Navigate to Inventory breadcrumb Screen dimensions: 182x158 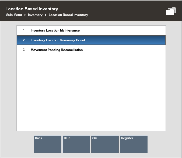click(35, 15)
